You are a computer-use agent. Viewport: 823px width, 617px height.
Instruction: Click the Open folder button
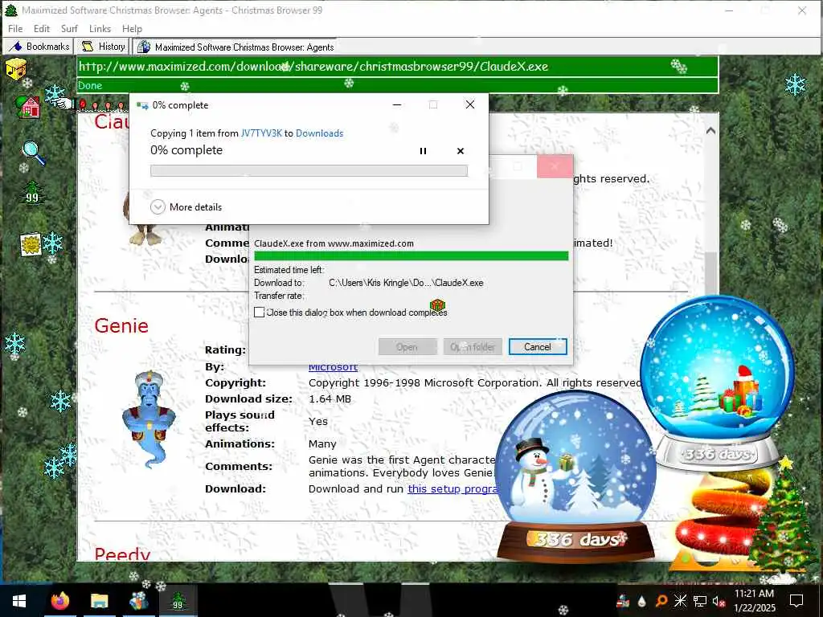pos(473,347)
